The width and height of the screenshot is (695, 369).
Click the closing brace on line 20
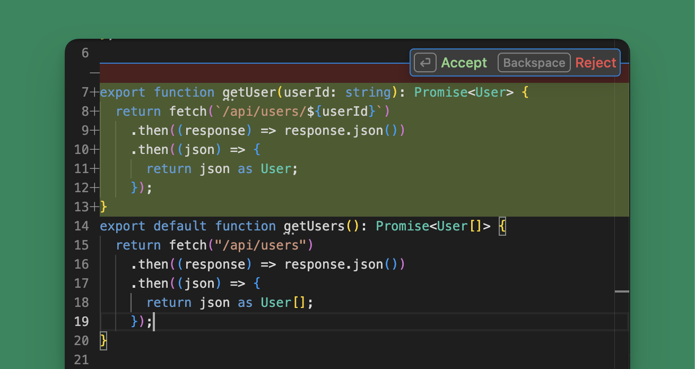(x=103, y=341)
